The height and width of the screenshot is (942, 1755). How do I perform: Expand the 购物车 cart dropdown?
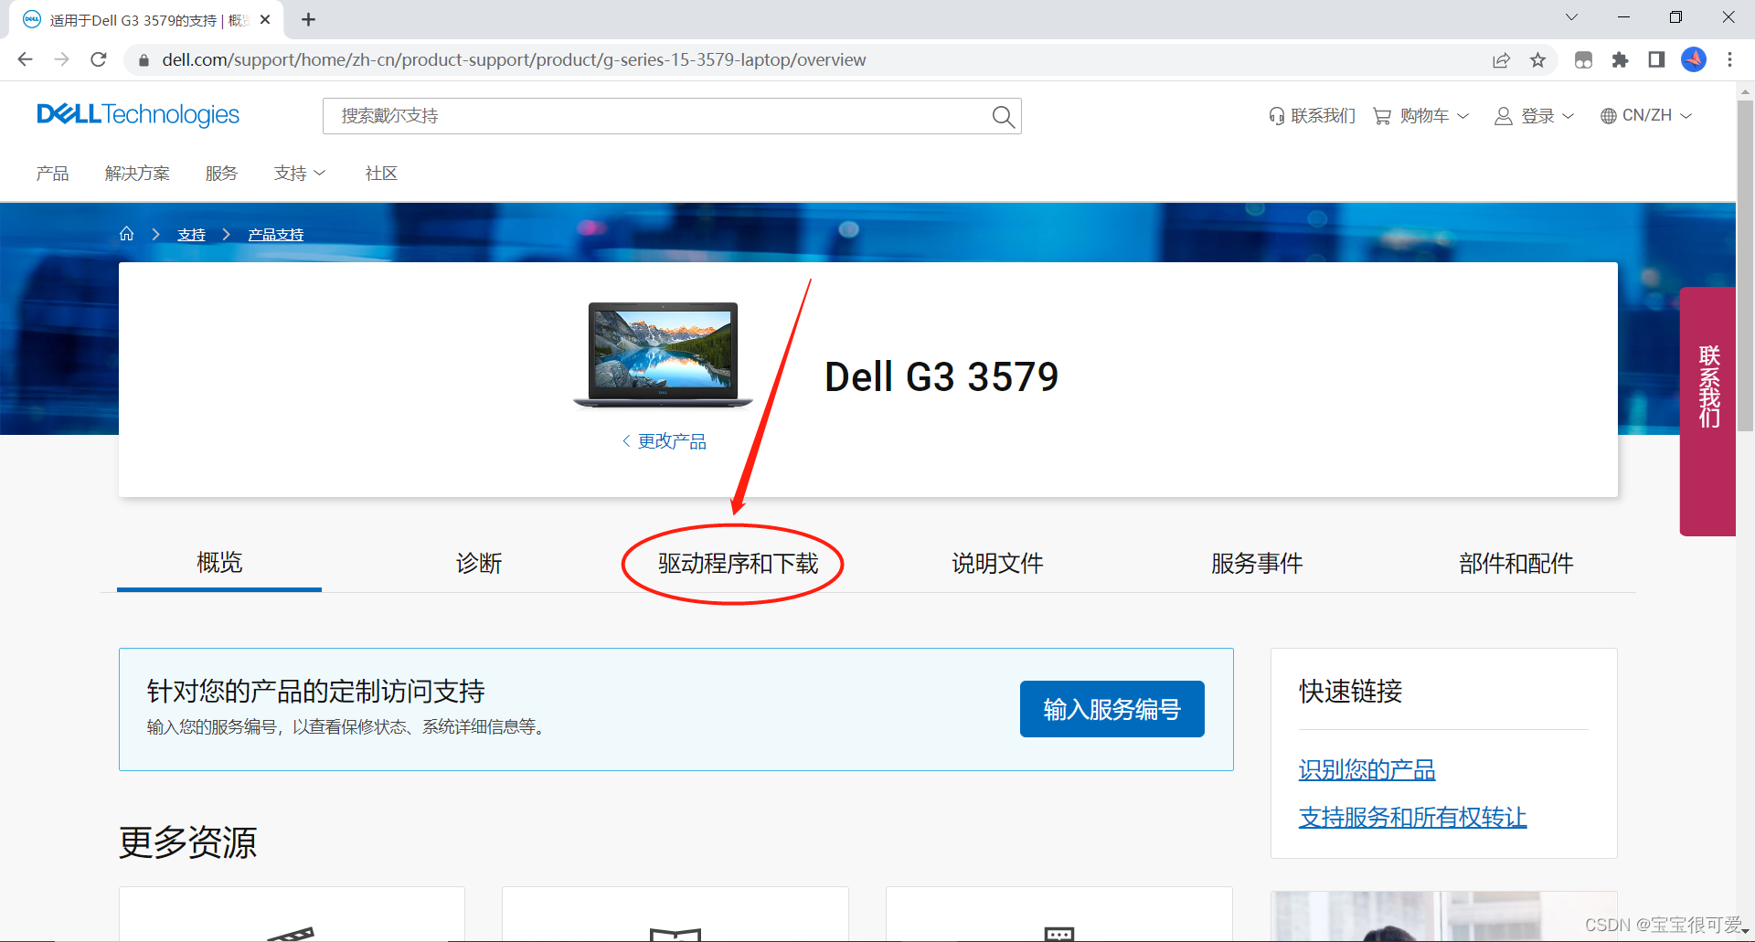pyautogui.click(x=1421, y=116)
